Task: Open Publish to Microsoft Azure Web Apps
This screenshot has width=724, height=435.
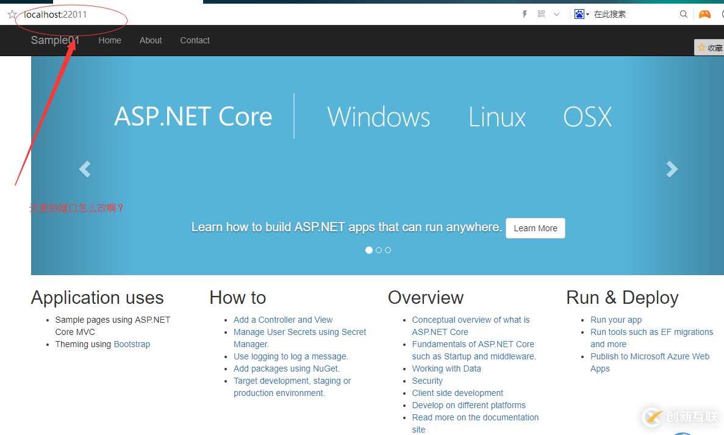Action: [x=650, y=362]
